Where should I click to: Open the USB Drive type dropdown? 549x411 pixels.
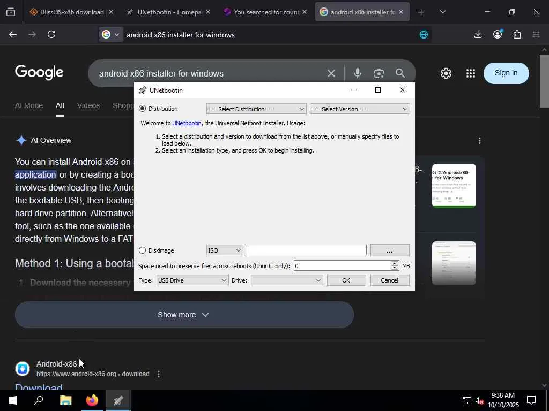(192, 280)
